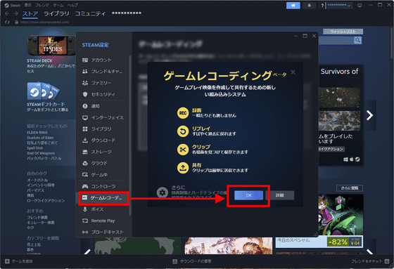Open the Steam Deck Hades image
The image size is (394, 269).
click(51, 46)
